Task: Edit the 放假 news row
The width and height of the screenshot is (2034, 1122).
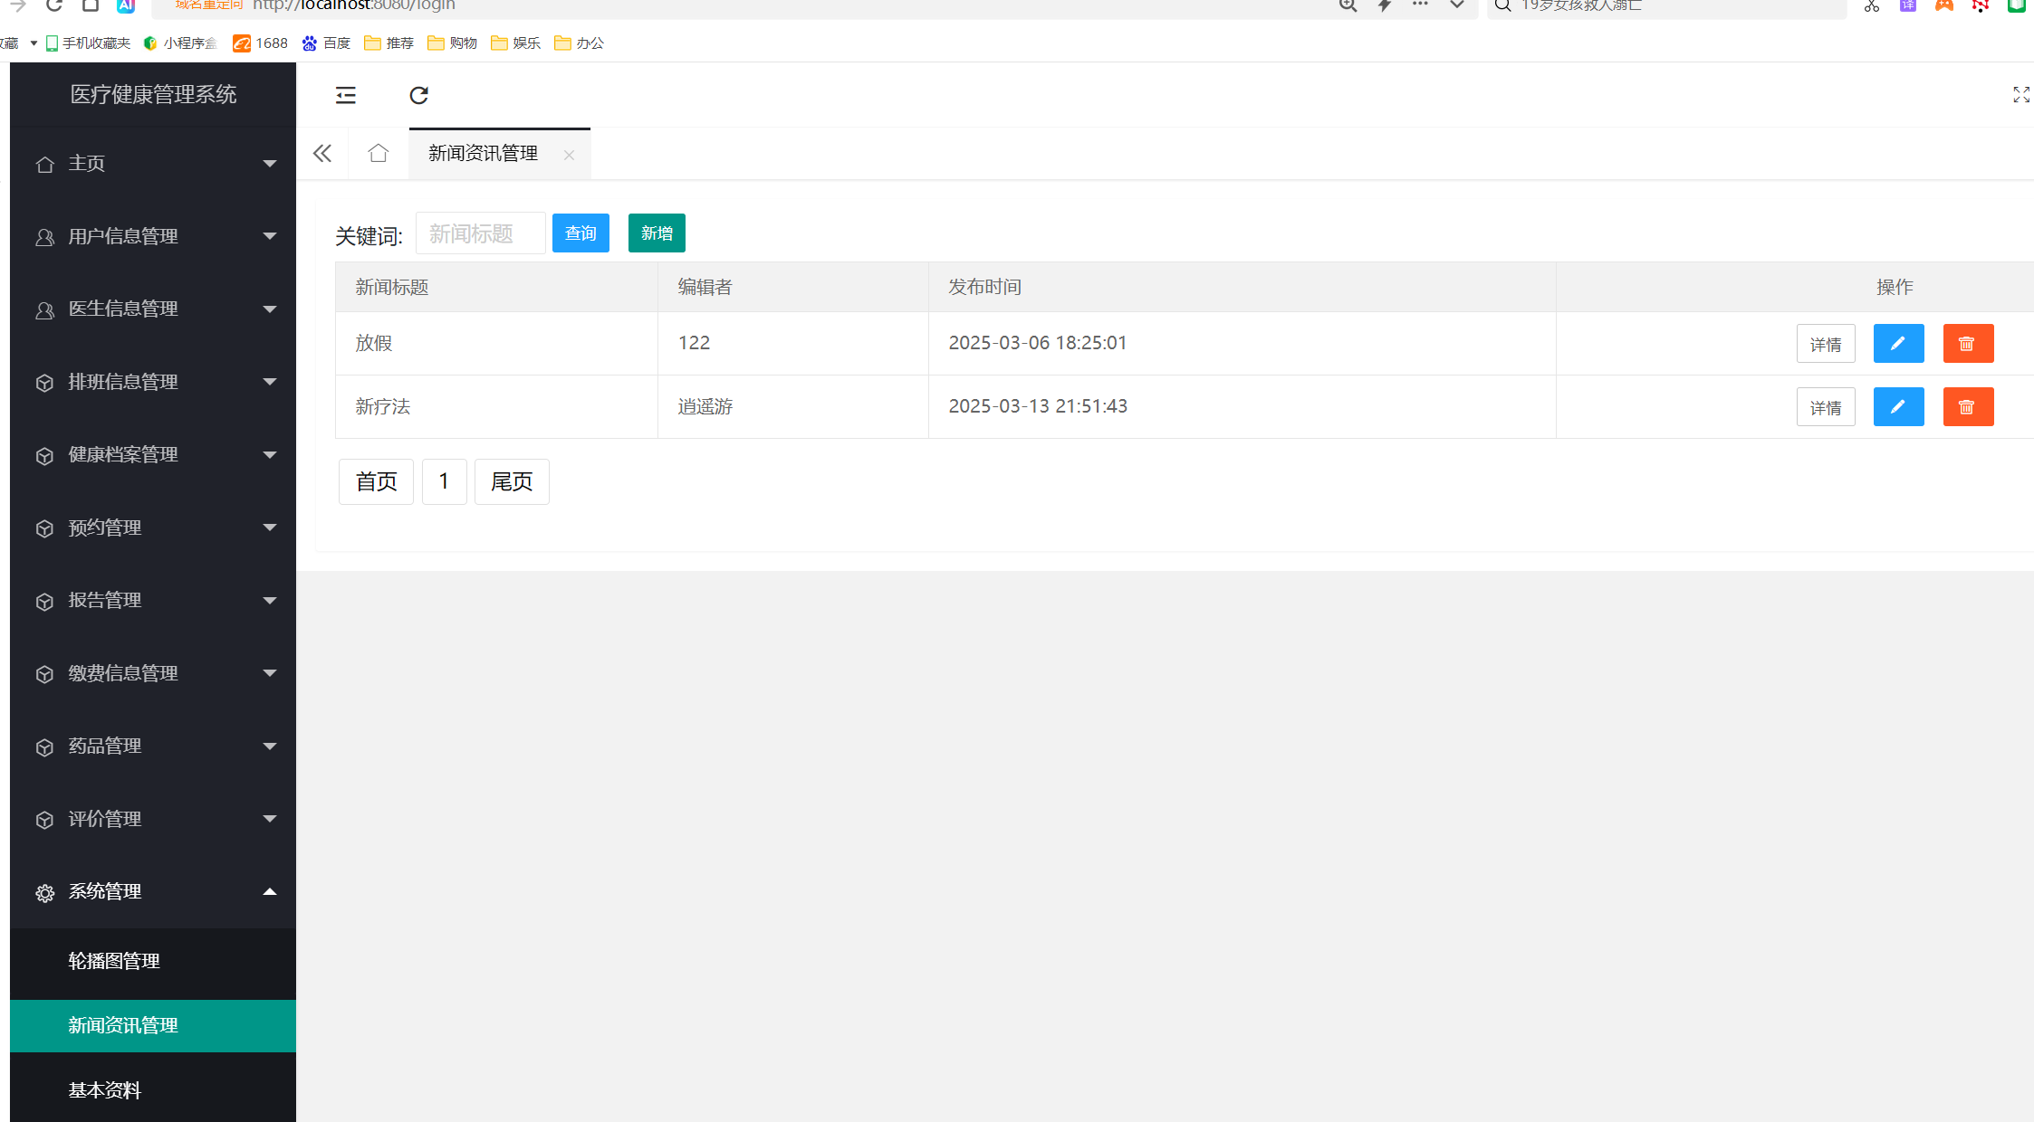Action: [1898, 343]
